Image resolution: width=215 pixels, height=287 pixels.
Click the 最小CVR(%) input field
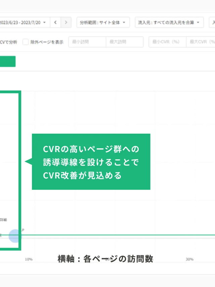[x=167, y=42]
